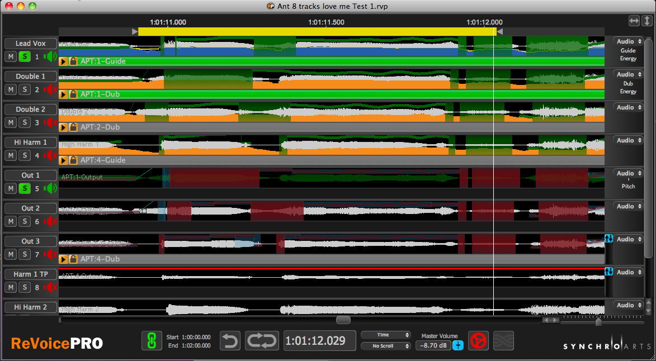Click the Harm 1 TP track name button
This screenshot has height=361, width=656.
coord(31,274)
